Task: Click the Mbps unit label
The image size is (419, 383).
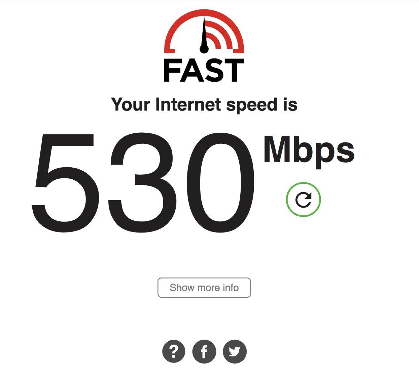Action: coord(309,150)
